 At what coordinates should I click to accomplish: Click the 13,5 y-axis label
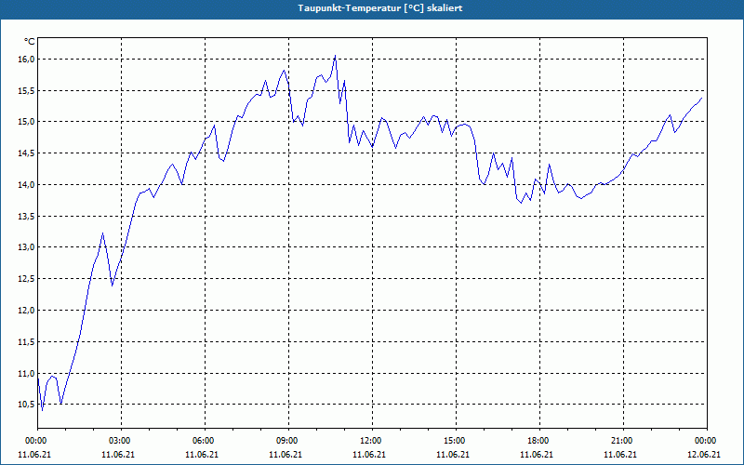tap(27, 216)
